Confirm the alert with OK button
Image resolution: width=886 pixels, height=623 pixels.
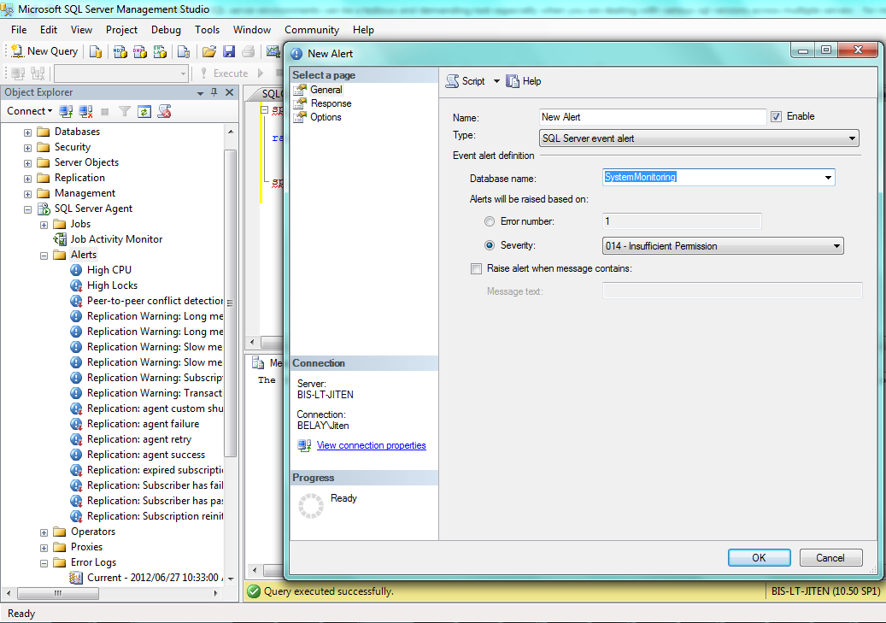[x=759, y=557]
